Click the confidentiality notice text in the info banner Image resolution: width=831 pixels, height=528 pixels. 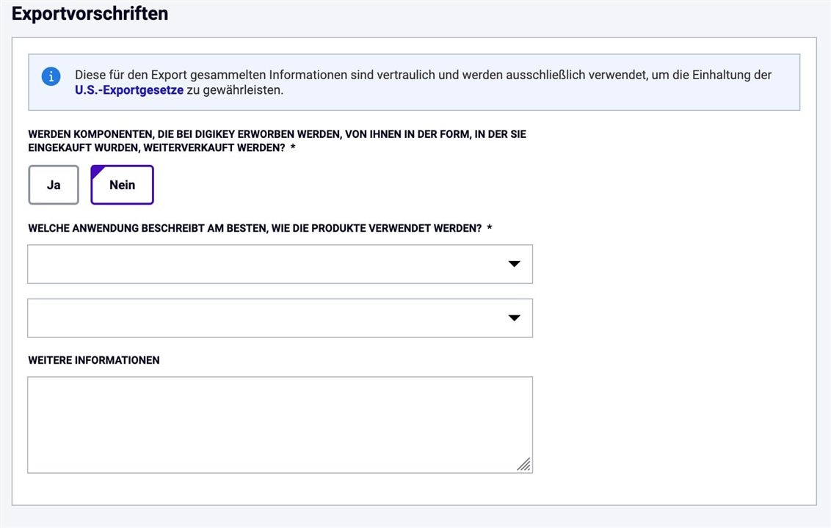pos(423,82)
